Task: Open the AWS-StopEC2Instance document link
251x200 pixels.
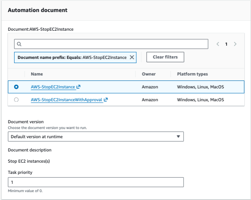Action: [x=53, y=87]
